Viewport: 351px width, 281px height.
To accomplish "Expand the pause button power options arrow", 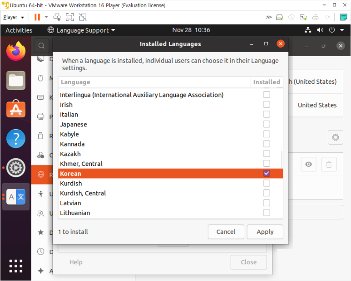I will [x=46, y=17].
